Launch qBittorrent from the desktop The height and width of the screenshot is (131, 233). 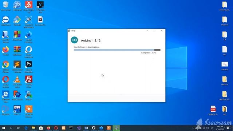coord(17,5)
